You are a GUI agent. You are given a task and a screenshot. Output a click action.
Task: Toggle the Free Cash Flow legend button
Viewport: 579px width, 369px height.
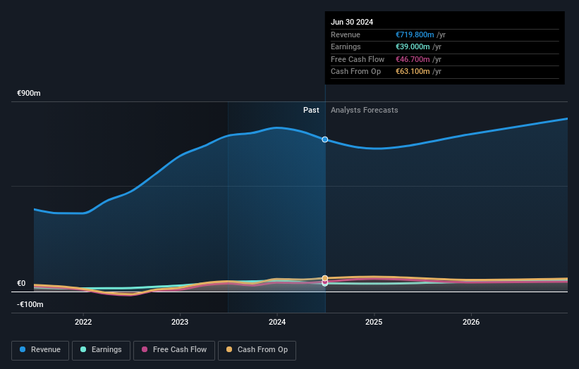174,350
